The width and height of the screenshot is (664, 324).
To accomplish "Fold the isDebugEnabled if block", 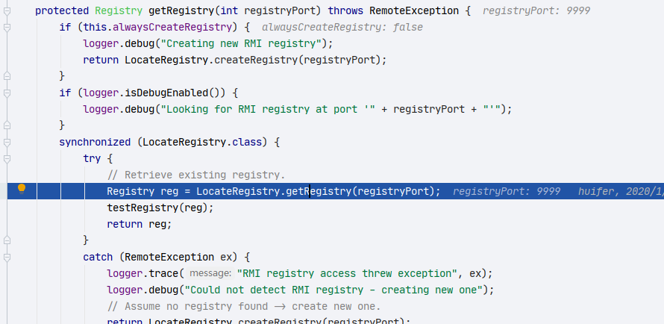I will click(x=7, y=93).
